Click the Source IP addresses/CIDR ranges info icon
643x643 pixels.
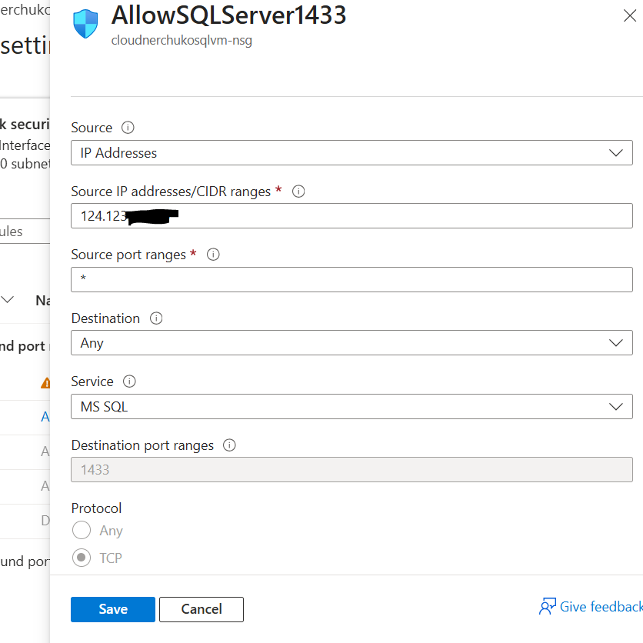[x=298, y=191]
